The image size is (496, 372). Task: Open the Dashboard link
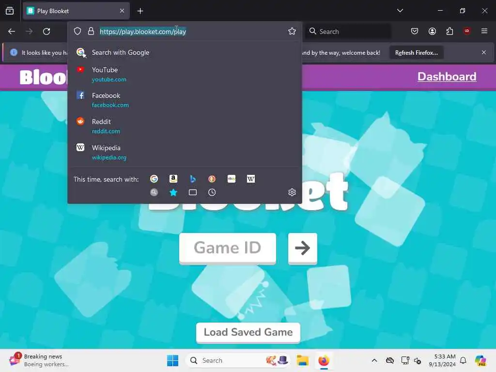(x=447, y=77)
